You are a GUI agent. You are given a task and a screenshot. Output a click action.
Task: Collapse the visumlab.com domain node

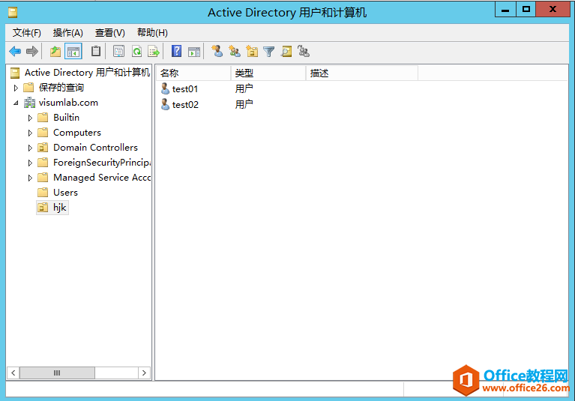[x=16, y=103]
